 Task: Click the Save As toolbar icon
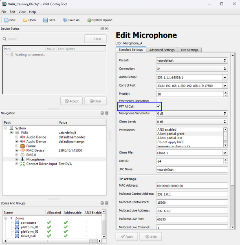click(65, 20)
